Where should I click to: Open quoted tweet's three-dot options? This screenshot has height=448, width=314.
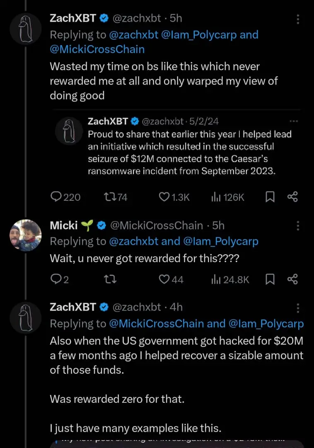point(294,121)
